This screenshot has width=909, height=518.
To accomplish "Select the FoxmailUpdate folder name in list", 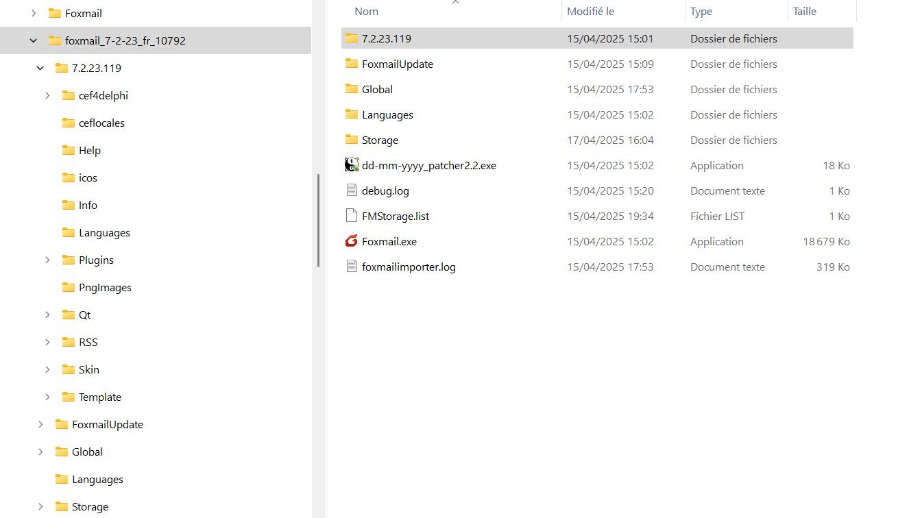I will click(398, 64).
